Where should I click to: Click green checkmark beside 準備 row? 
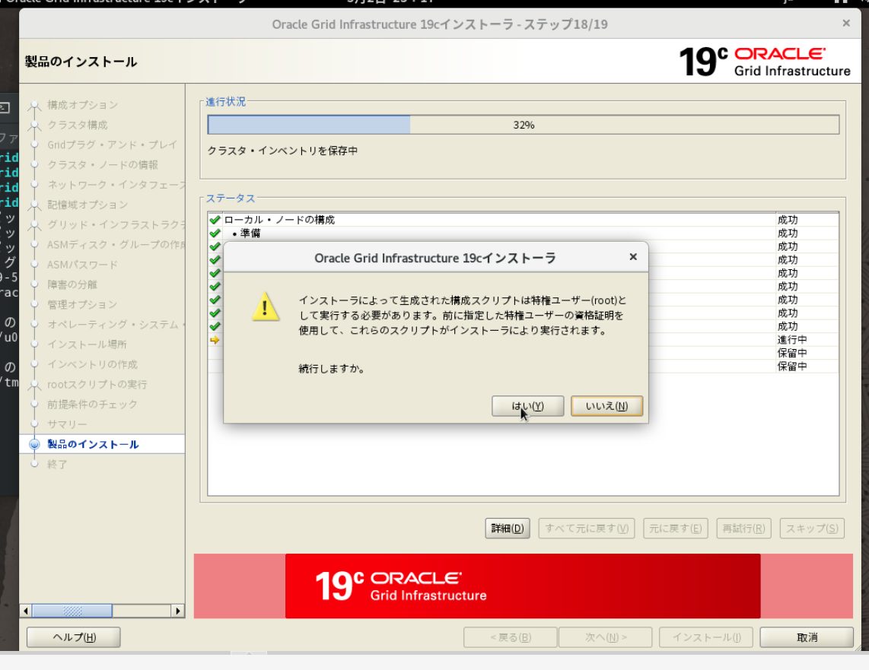[215, 233]
